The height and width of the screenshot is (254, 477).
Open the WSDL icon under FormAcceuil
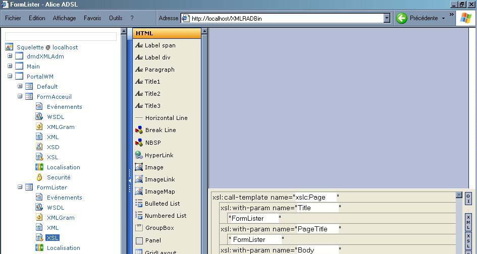[x=39, y=117]
